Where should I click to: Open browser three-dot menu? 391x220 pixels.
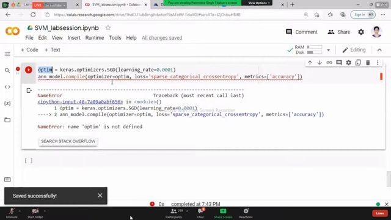[x=383, y=15]
